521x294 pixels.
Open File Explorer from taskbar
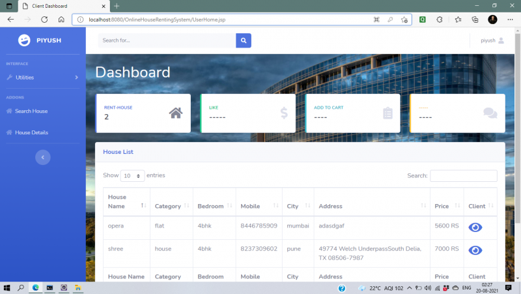click(77, 287)
